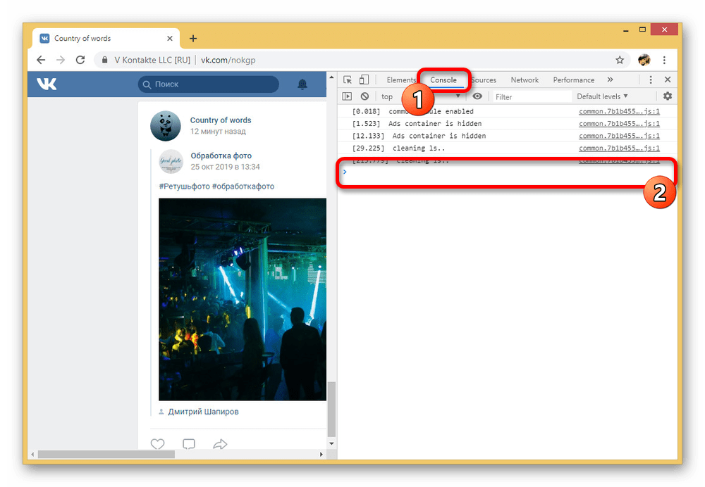Reload the page

point(80,60)
